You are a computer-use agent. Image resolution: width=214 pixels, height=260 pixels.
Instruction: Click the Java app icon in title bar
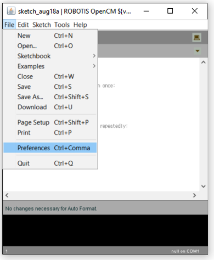pos(11,11)
